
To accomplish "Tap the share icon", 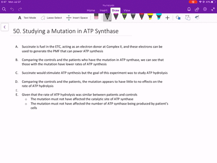I will click(x=197, y=10).
